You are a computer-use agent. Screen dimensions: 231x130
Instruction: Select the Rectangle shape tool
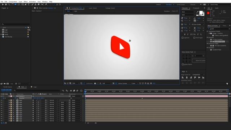pos(22,5)
